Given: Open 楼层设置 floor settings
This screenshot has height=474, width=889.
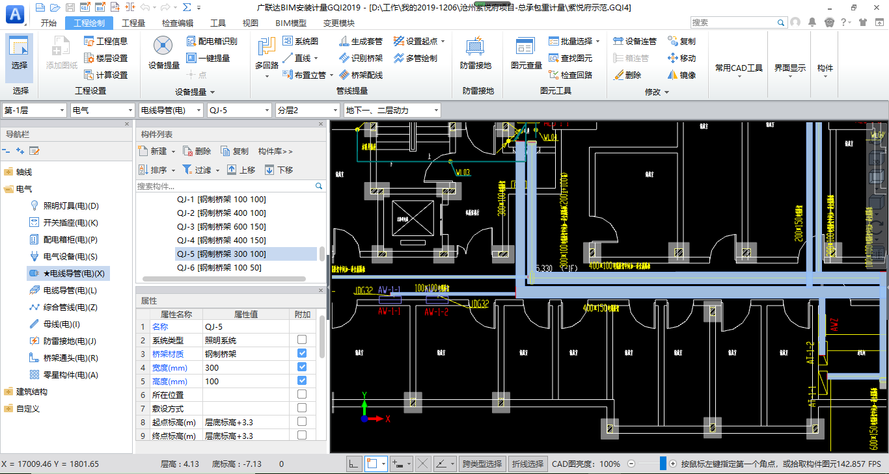Looking at the screenshot, I should (x=105, y=58).
